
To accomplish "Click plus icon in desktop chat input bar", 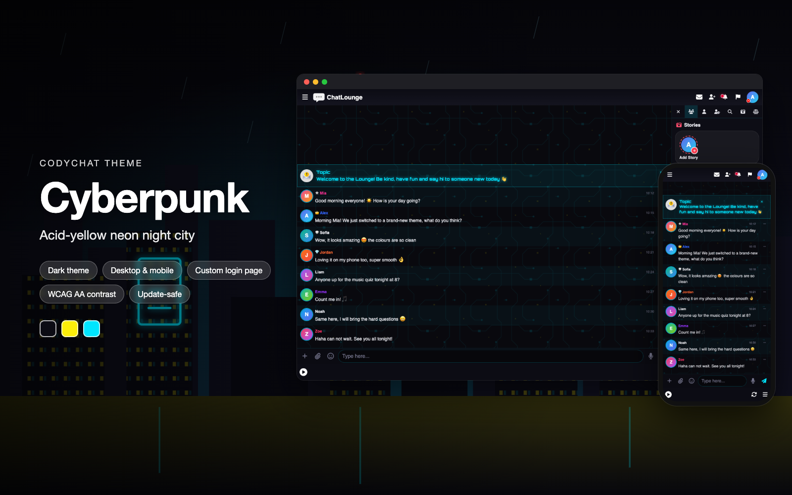I will coord(305,356).
